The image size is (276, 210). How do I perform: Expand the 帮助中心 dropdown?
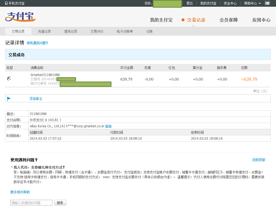[x=252, y=3]
